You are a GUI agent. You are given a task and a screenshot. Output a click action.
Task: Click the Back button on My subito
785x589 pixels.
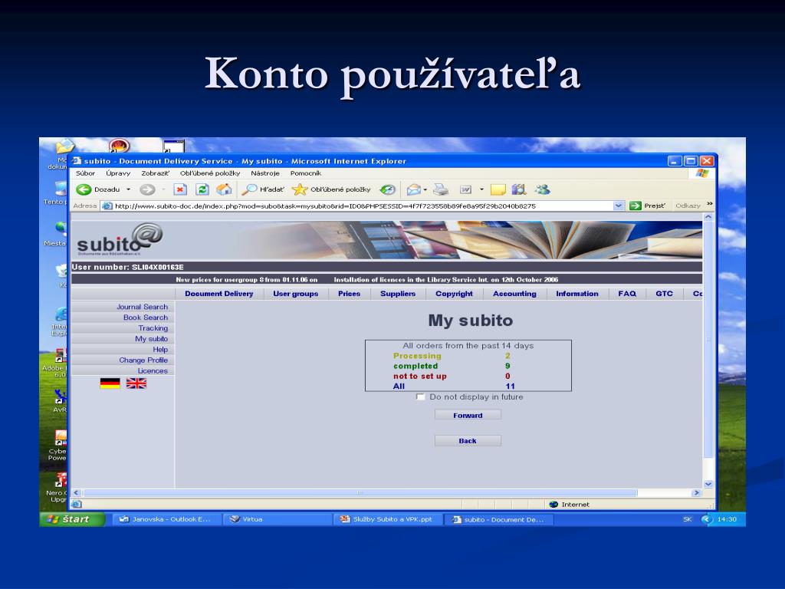[x=468, y=441]
